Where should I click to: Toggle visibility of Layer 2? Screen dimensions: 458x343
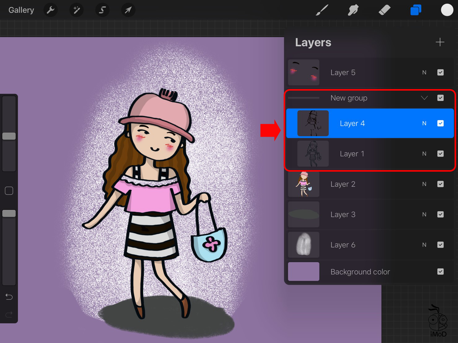click(x=440, y=184)
